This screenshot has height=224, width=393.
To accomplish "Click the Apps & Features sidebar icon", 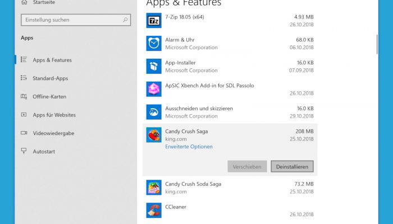I will [x=24, y=59].
